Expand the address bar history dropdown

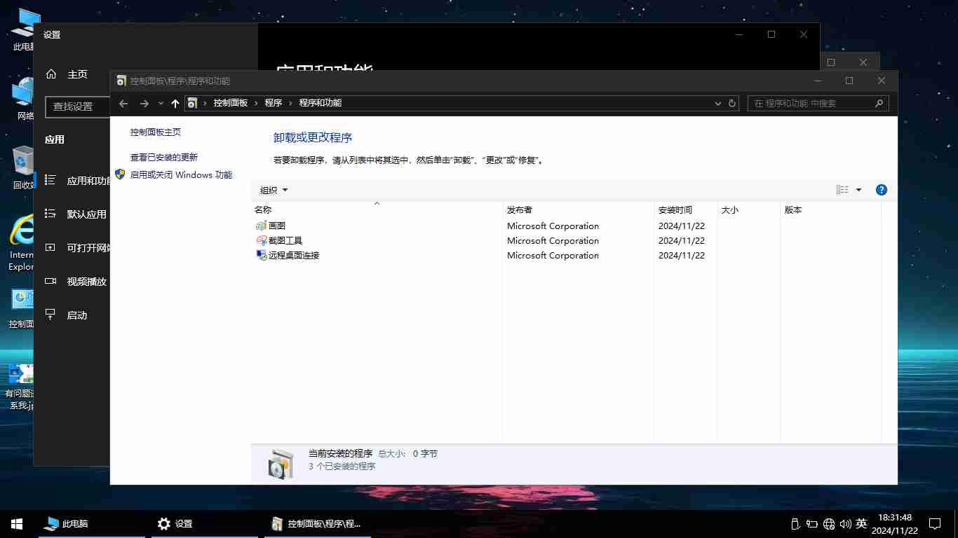point(717,103)
